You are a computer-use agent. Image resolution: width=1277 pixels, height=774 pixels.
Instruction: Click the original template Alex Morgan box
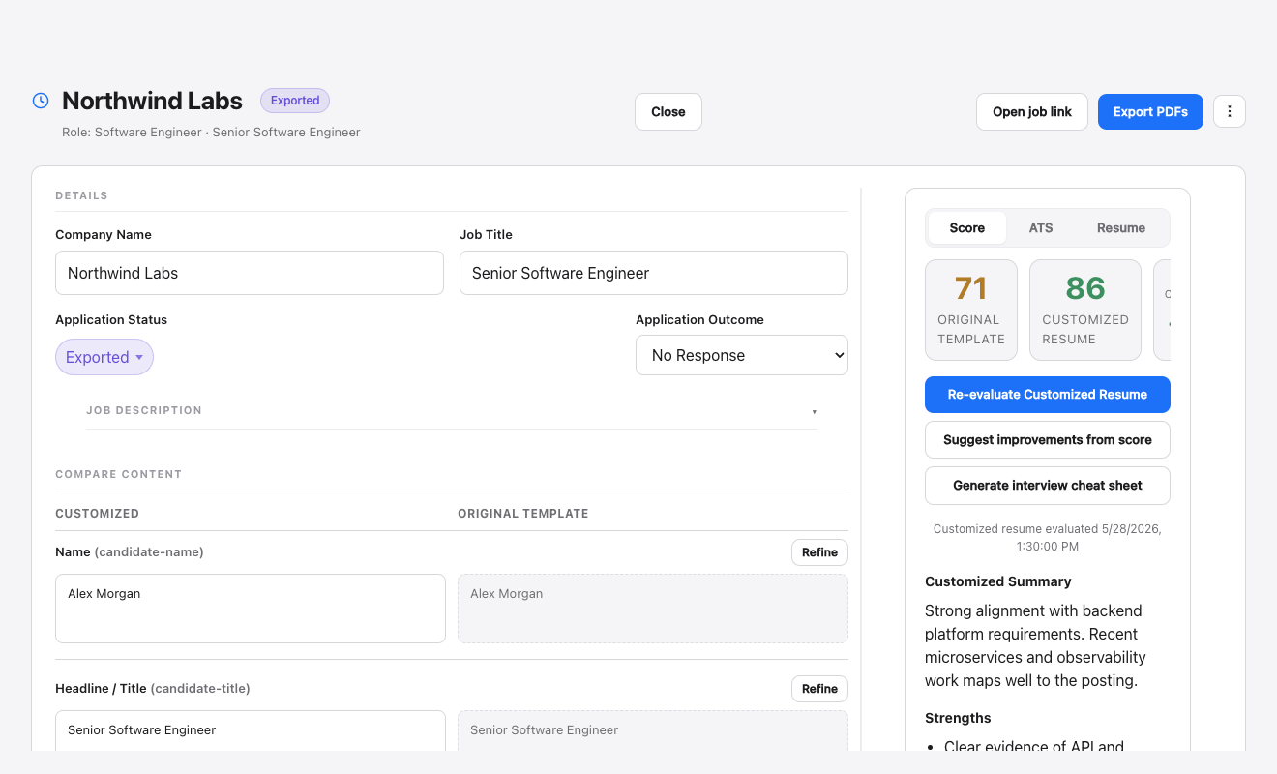pyautogui.click(x=653, y=609)
